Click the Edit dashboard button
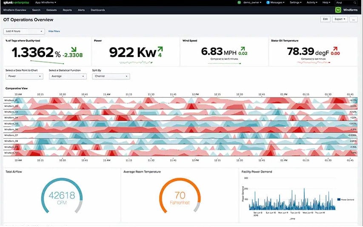363x227 pixels. click(325, 19)
